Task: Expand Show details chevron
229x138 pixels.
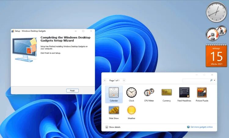Action: pos(107,127)
